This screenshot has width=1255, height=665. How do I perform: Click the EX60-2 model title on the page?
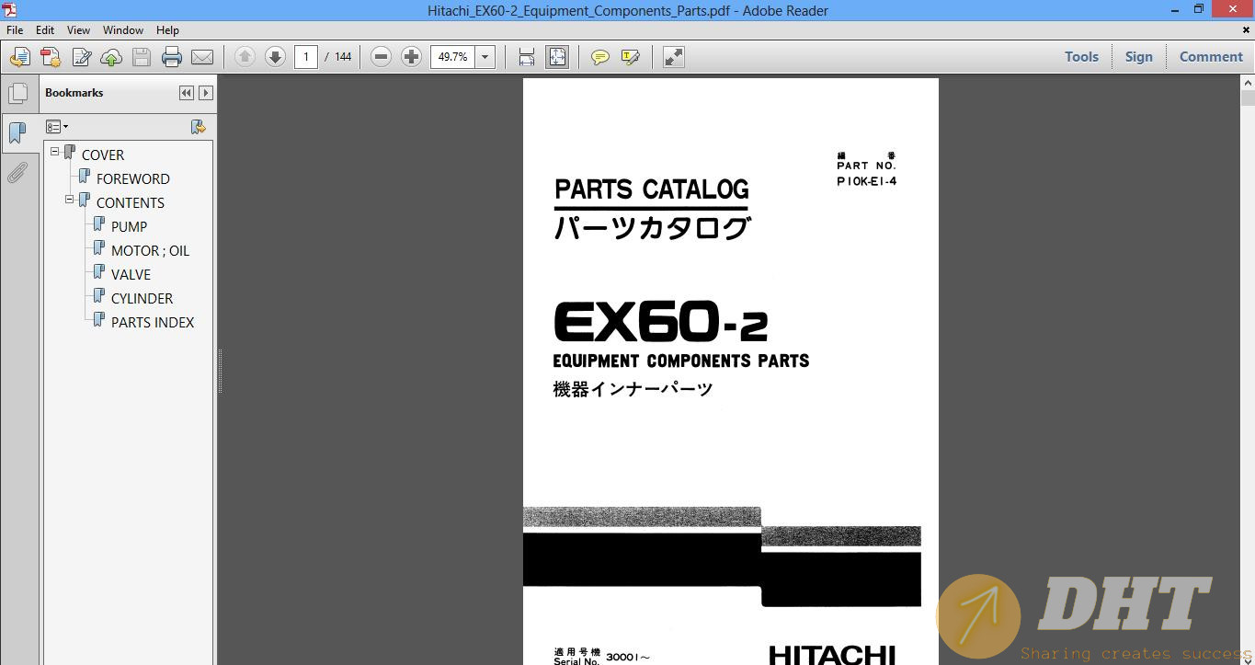660,321
